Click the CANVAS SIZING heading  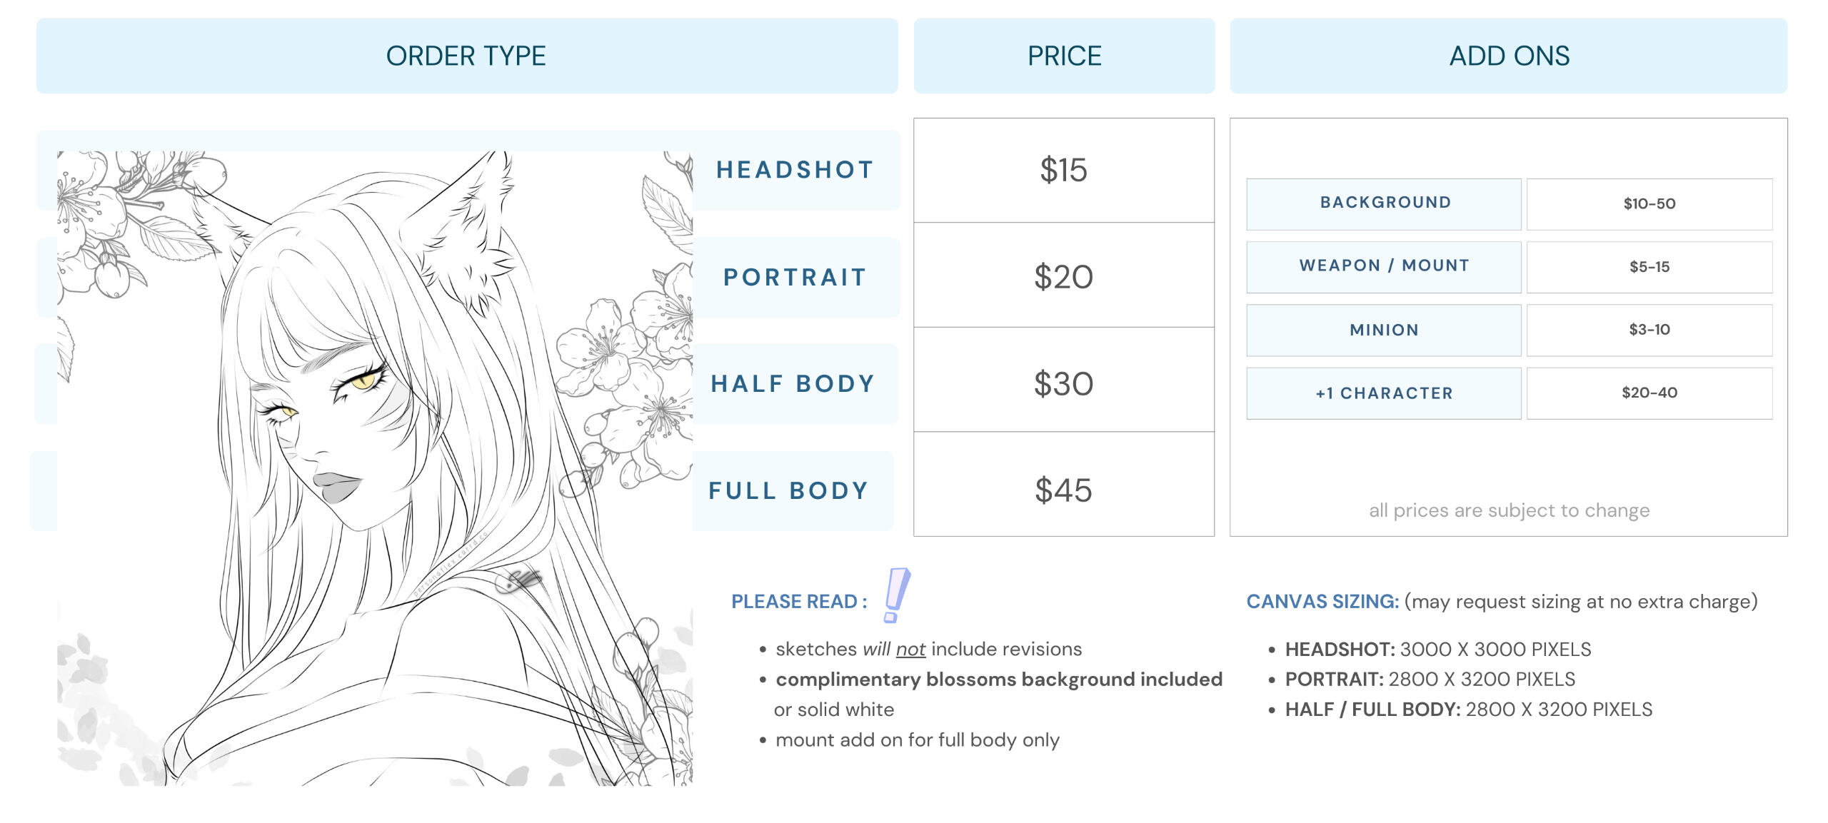pos(1322,602)
